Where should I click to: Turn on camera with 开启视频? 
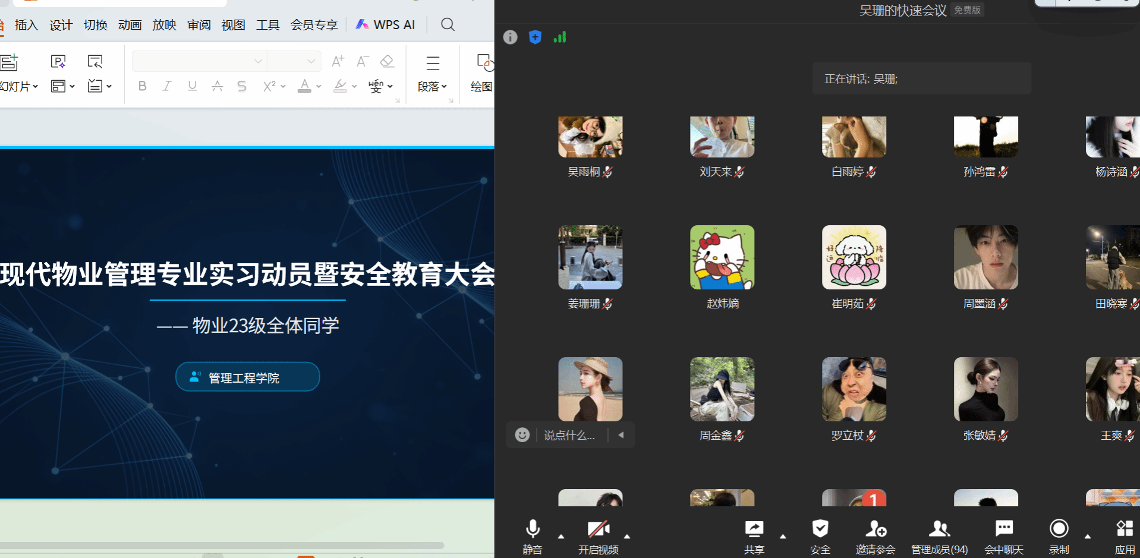point(598,536)
